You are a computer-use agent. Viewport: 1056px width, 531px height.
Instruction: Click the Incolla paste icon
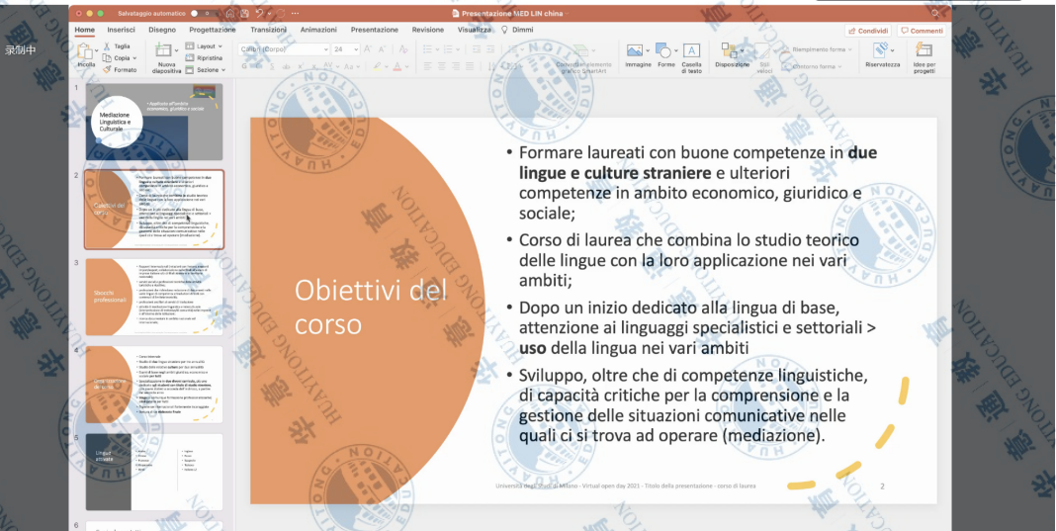(x=85, y=51)
